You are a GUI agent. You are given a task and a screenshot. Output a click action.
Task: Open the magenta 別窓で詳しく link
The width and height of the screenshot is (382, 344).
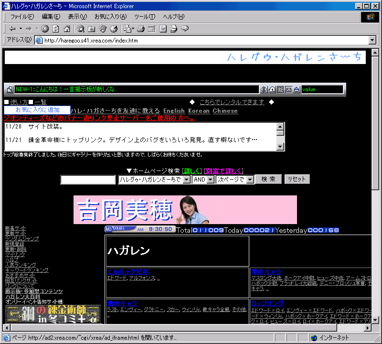pyautogui.click(x=223, y=171)
